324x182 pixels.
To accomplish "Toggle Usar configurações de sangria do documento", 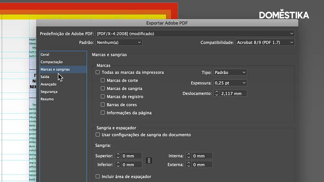I will click(98, 135).
